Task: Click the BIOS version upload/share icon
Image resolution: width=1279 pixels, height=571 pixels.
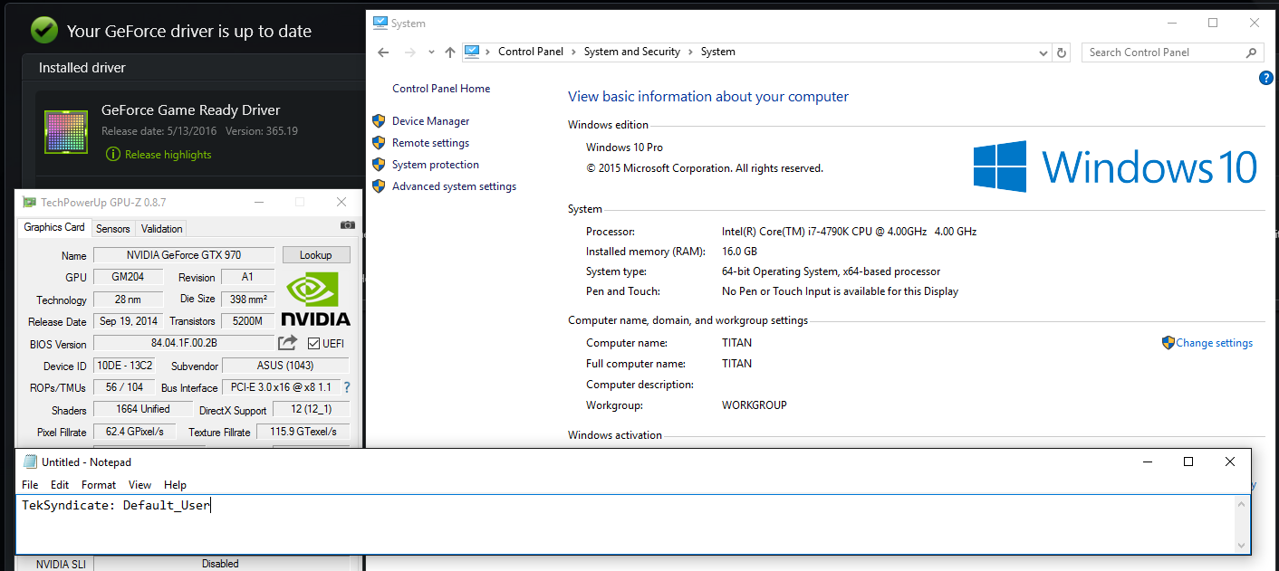Action: point(288,343)
